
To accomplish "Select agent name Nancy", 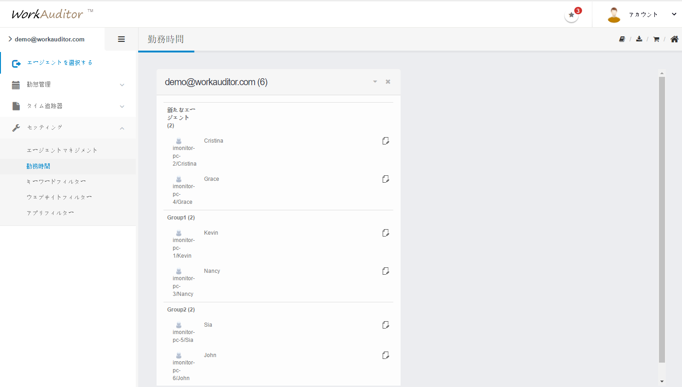I will 212,271.
